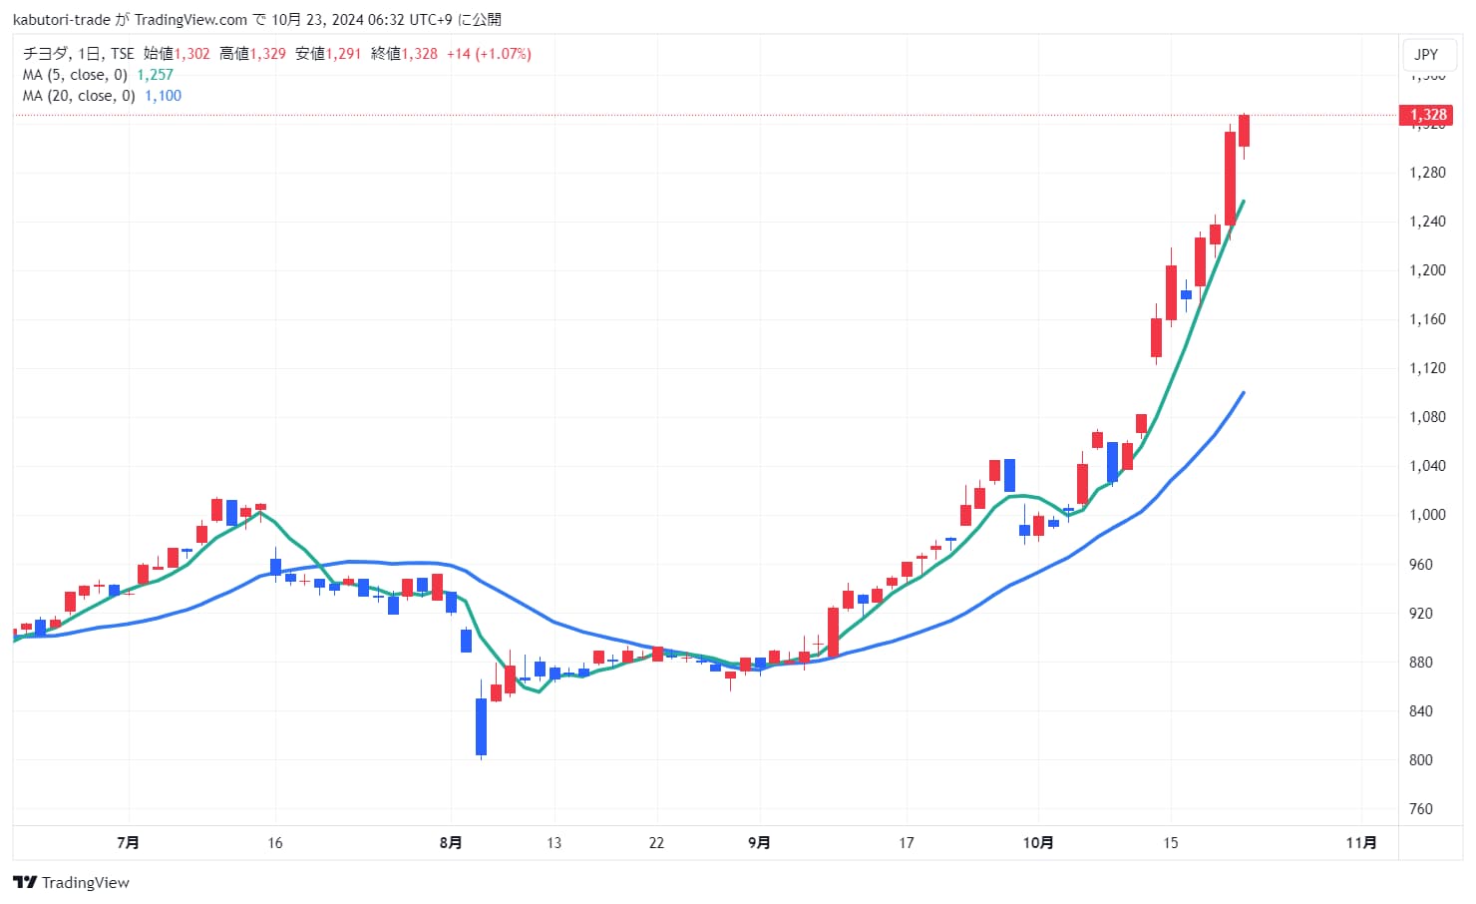The width and height of the screenshot is (1476, 904).
Task: Click the 終値 1,328 close value
Action: [404, 54]
